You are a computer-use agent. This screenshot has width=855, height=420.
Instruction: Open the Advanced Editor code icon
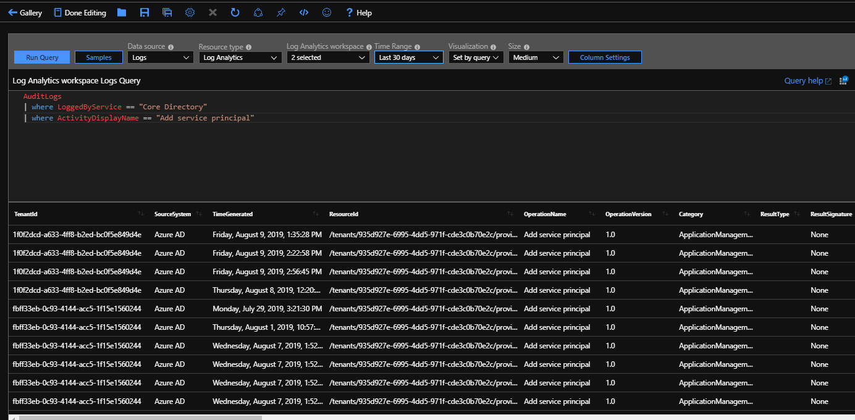coord(303,12)
